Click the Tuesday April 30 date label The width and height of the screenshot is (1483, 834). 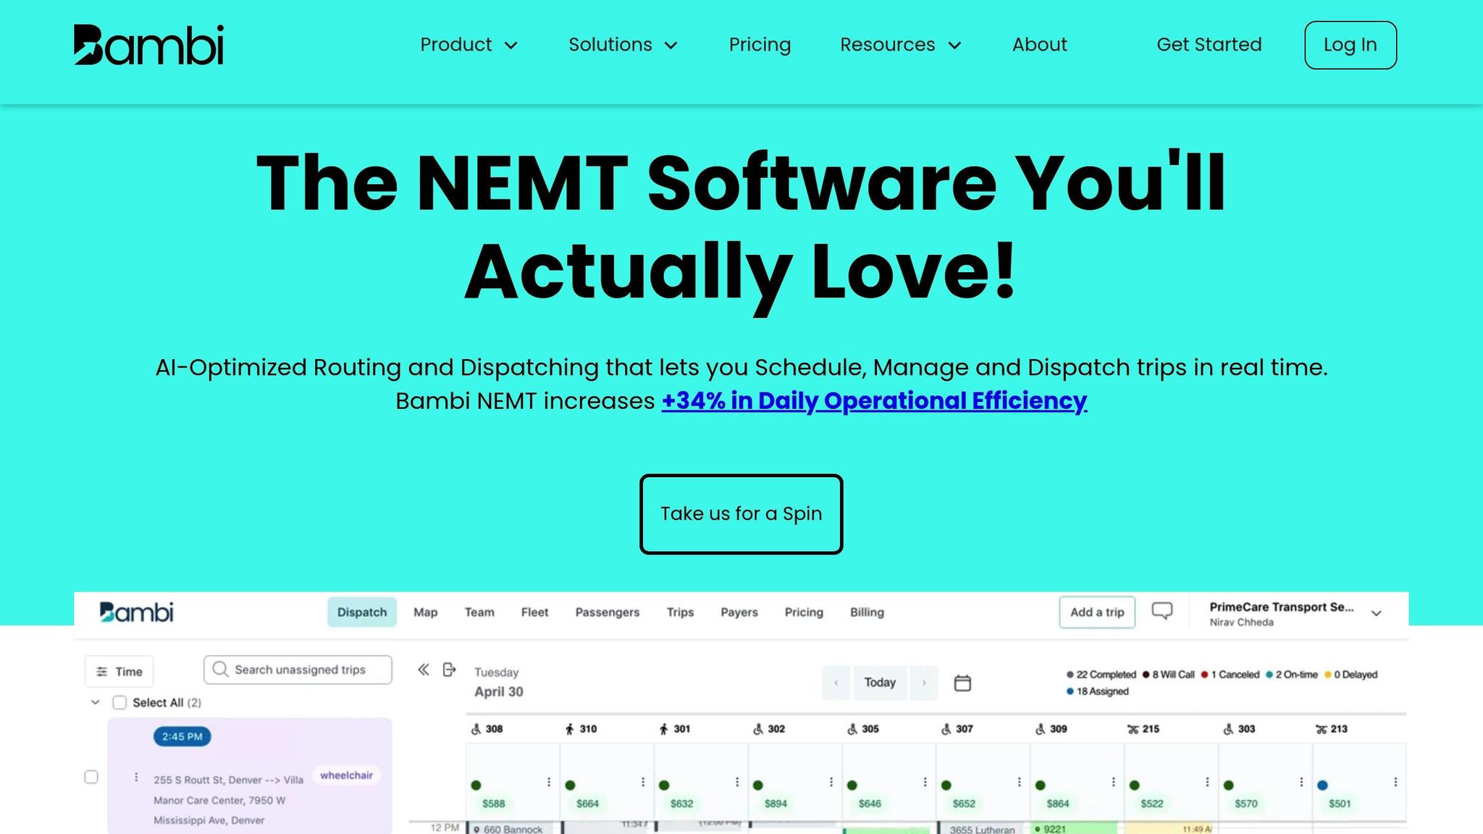tap(499, 682)
